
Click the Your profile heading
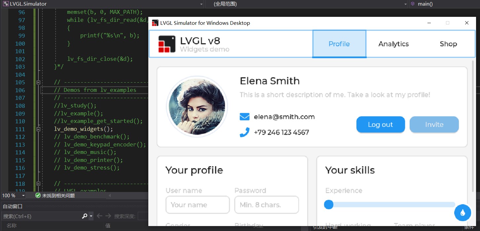pos(194,170)
